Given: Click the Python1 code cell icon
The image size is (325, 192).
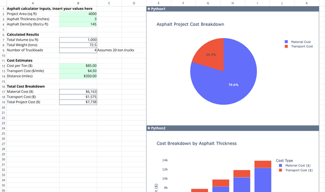Looking at the screenshot, I should (149, 9).
